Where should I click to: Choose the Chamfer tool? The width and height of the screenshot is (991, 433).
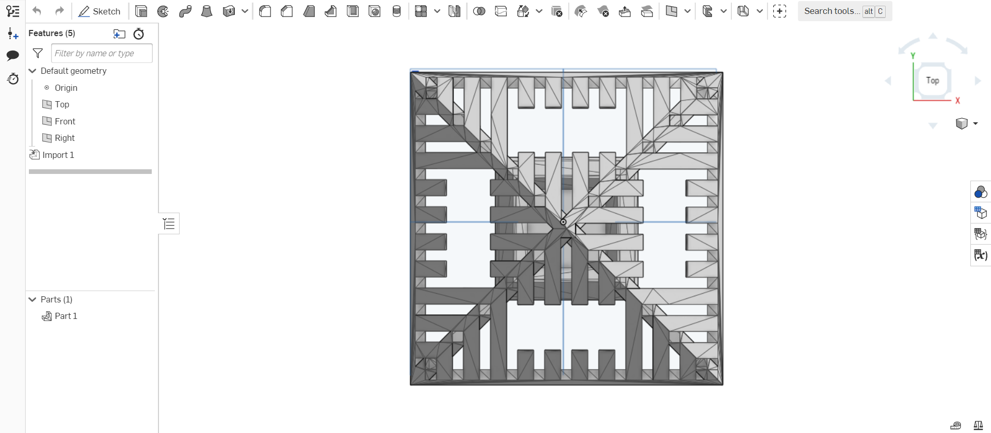[287, 11]
